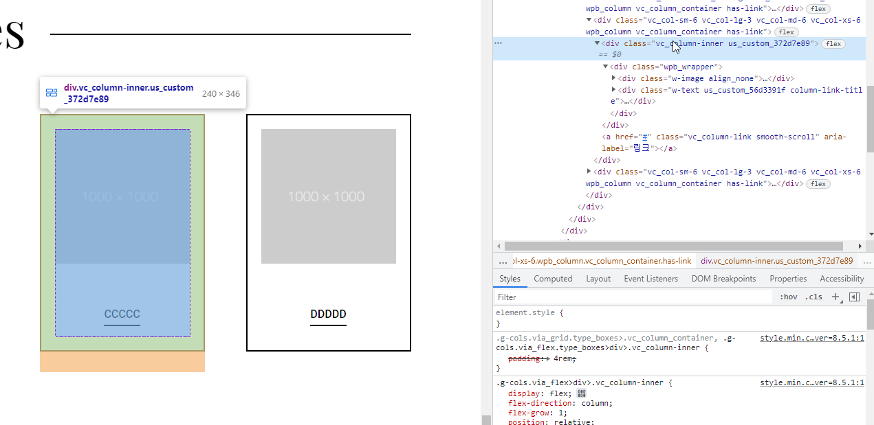Click the display: flex declaration
Viewport: 874px width, 425px height.
pyautogui.click(x=540, y=393)
